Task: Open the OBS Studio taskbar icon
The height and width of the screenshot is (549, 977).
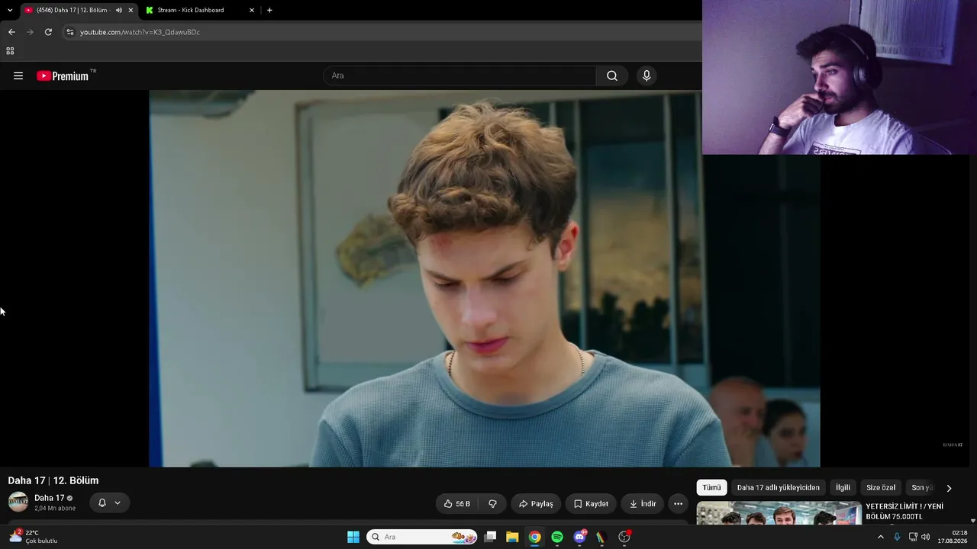Action: point(624,537)
